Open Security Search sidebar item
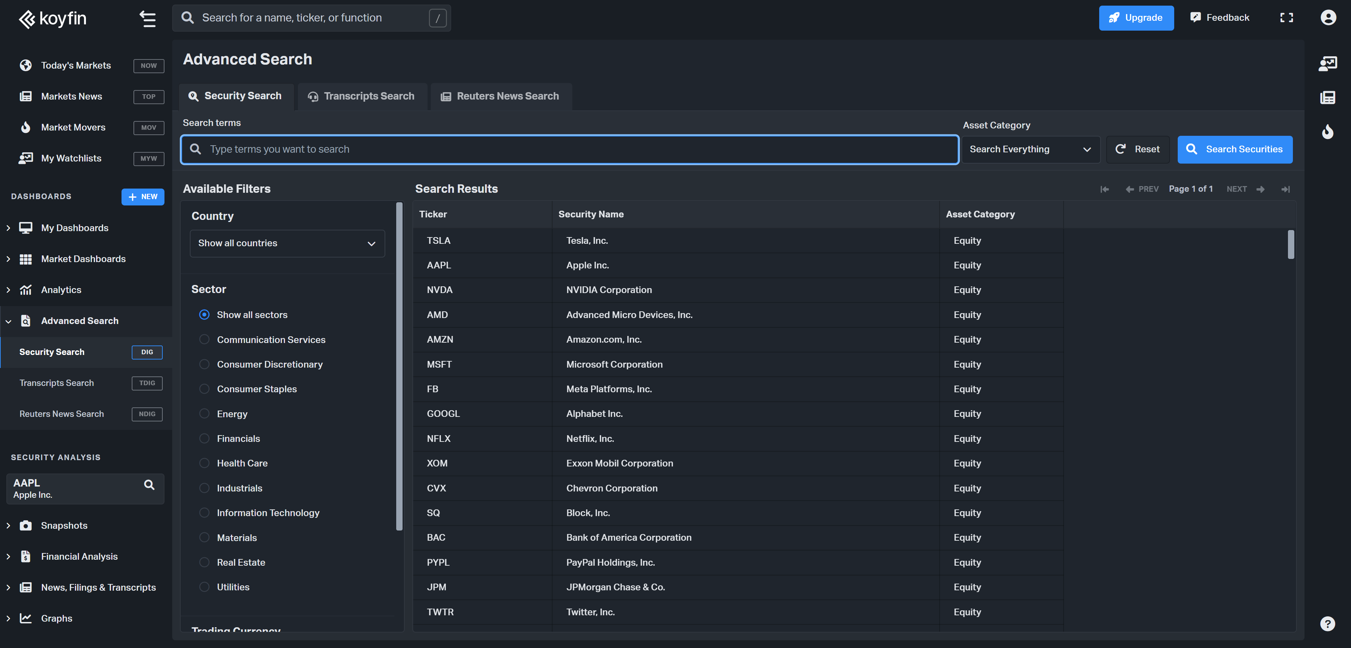Image resolution: width=1351 pixels, height=648 pixels. tap(86, 352)
